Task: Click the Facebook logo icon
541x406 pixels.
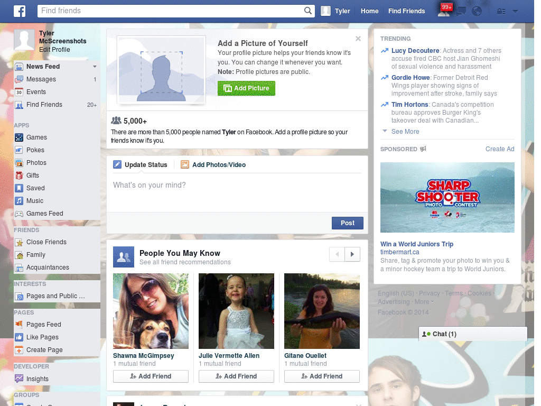Action: coord(20,11)
